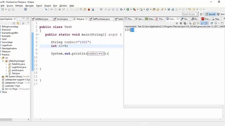The height and width of the screenshot is (126, 225).
Task: Click the Project Explorer horizontal scrollbar
Action: coord(6,119)
